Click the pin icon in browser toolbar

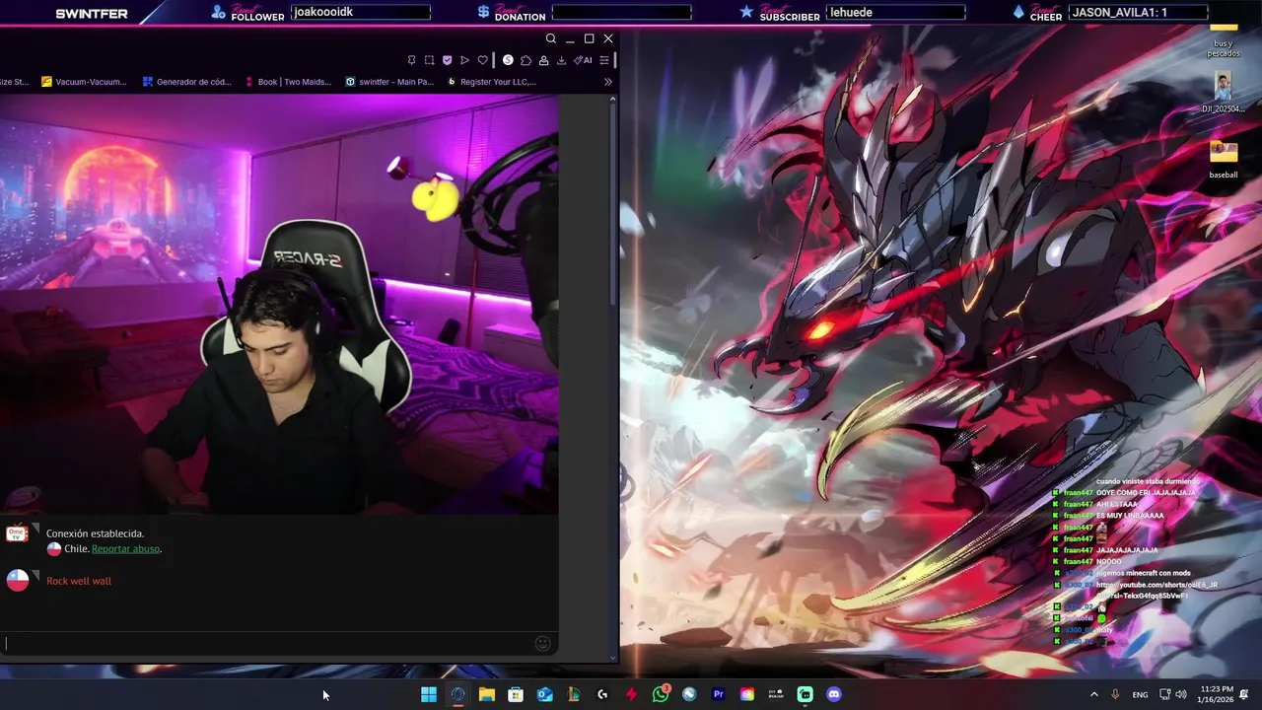(x=412, y=60)
